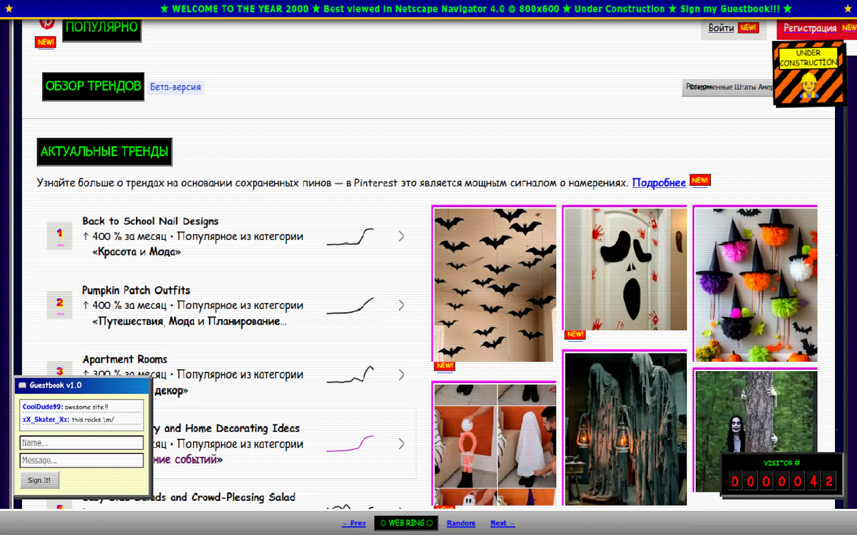The width and height of the screenshot is (857, 535).
Task: Open a Random web ring site
Action: point(461,523)
